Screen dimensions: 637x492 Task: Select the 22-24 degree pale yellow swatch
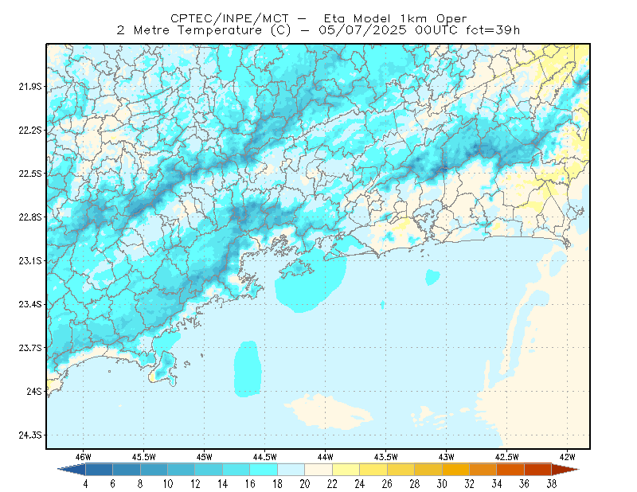(x=346, y=470)
